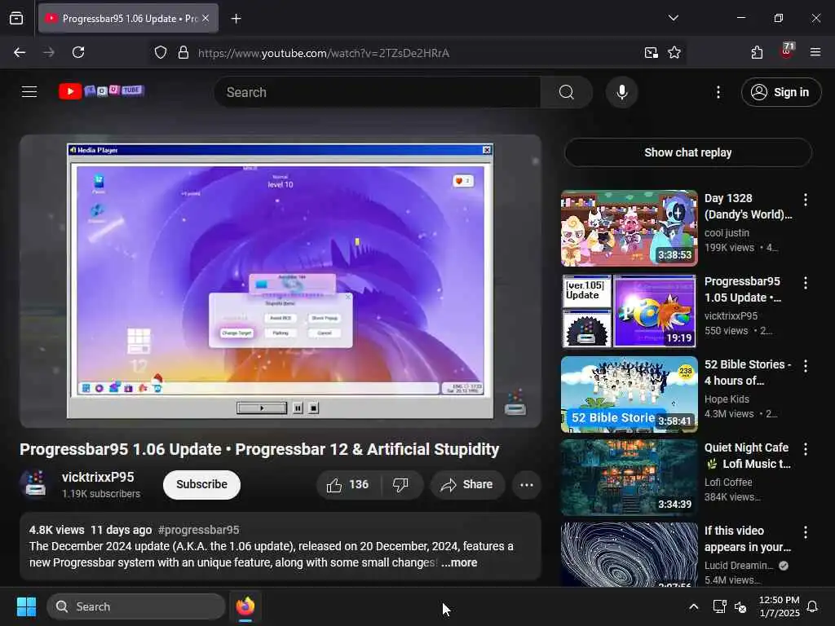View site security padlock info
Screen dimensions: 835x626
tap(183, 52)
